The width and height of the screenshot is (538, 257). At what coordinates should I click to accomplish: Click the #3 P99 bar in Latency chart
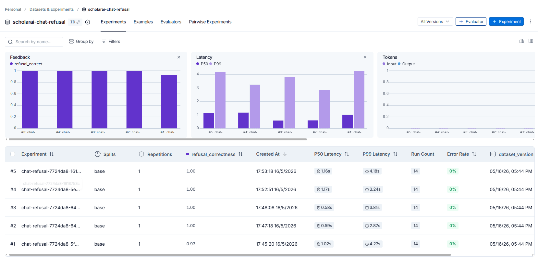(x=290, y=103)
